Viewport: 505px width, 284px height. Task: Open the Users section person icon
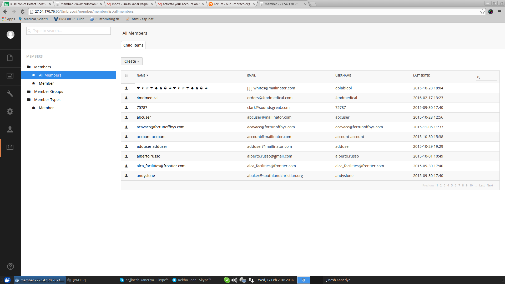(10, 129)
